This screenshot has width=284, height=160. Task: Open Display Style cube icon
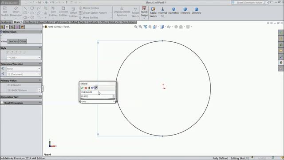162,27
